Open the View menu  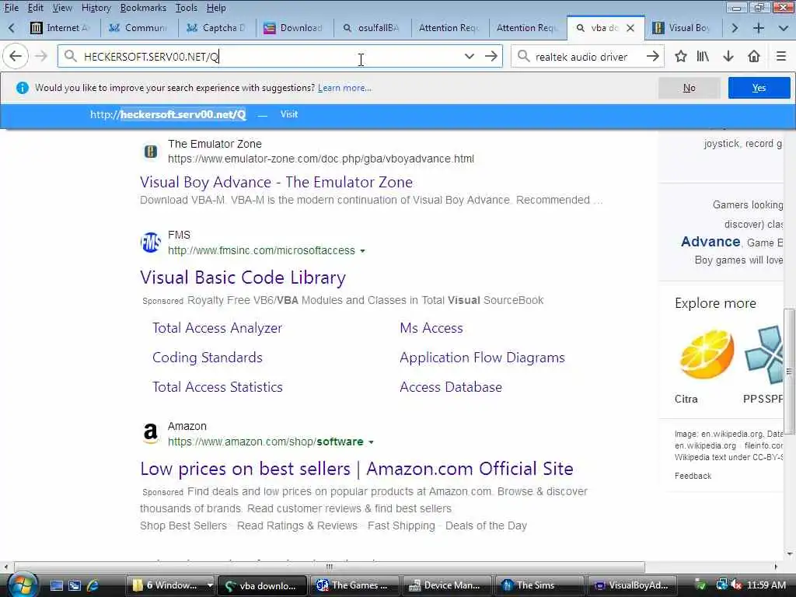click(62, 8)
